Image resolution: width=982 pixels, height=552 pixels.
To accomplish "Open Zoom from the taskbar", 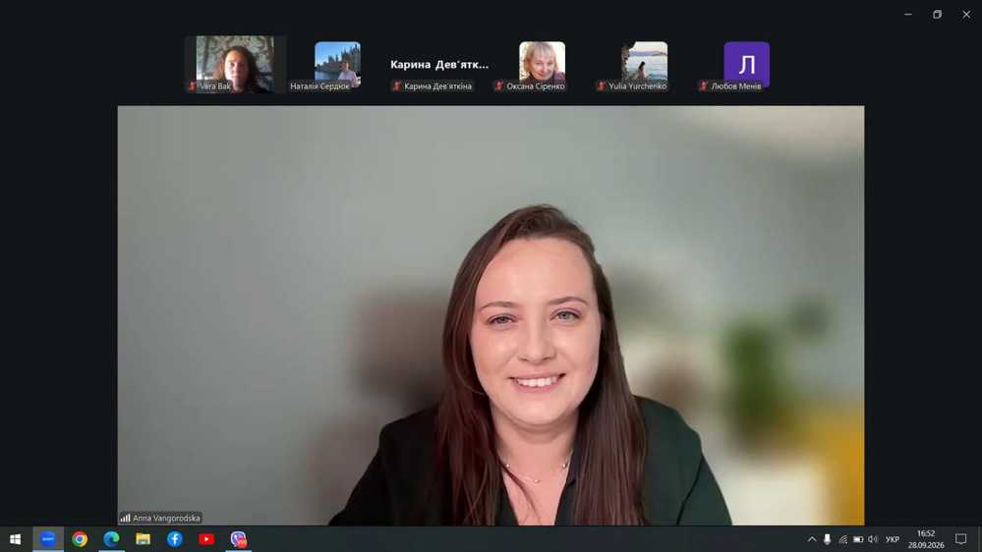I will point(47,539).
